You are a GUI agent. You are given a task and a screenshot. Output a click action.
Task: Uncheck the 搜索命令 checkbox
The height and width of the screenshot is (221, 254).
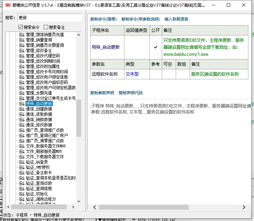pyautogui.click(x=21, y=27)
